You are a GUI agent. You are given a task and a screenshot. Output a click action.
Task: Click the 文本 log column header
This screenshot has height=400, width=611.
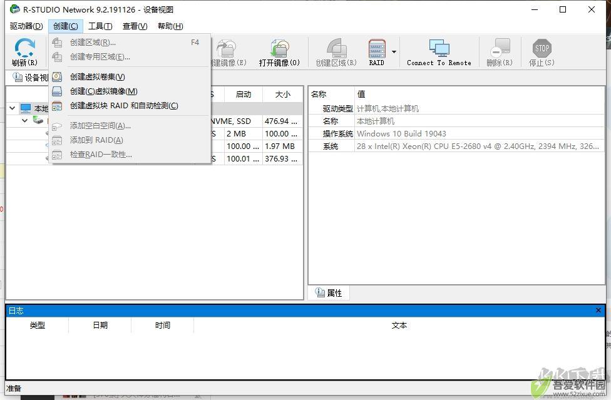click(399, 326)
